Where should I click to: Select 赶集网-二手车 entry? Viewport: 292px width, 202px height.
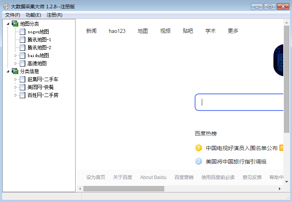coord(43,79)
